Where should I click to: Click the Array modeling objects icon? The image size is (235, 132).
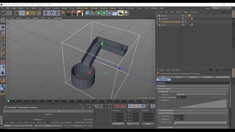[x=104, y=13]
